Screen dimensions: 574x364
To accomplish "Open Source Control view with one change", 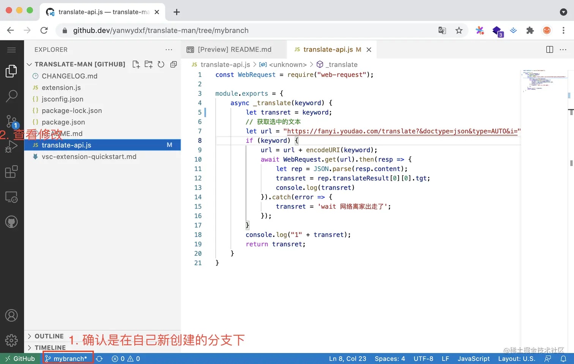I will [11, 122].
